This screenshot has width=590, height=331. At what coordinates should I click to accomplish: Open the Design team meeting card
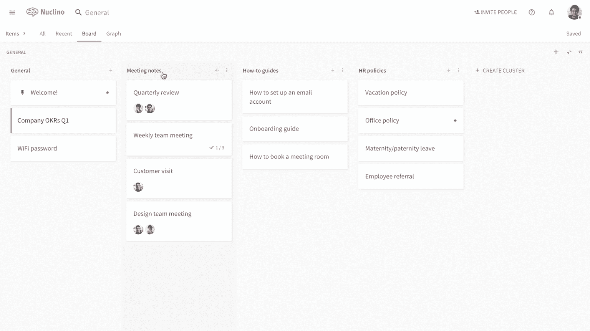(179, 221)
